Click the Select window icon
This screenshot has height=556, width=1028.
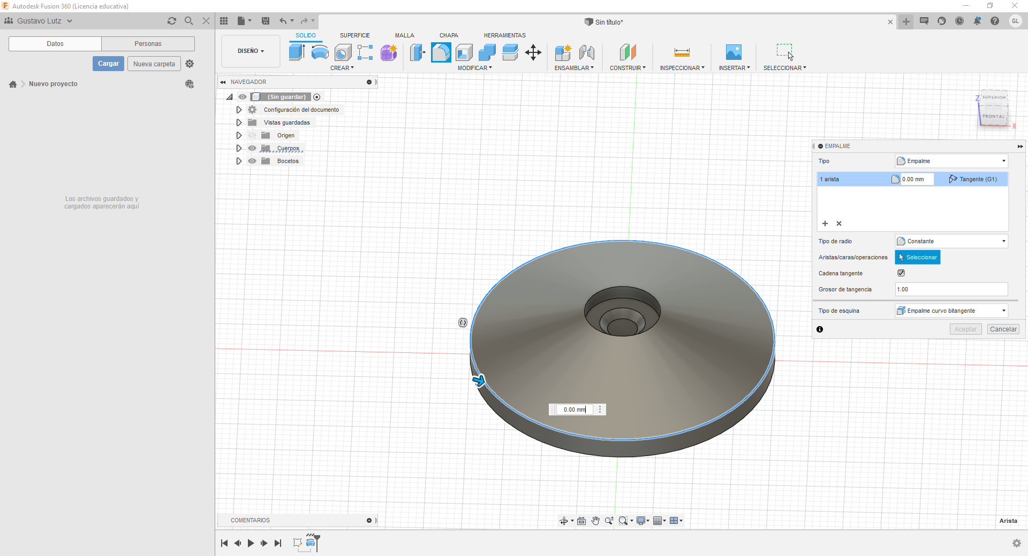point(785,52)
